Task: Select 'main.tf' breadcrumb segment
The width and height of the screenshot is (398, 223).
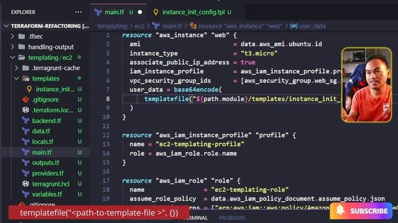Action: [x=172, y=26]
